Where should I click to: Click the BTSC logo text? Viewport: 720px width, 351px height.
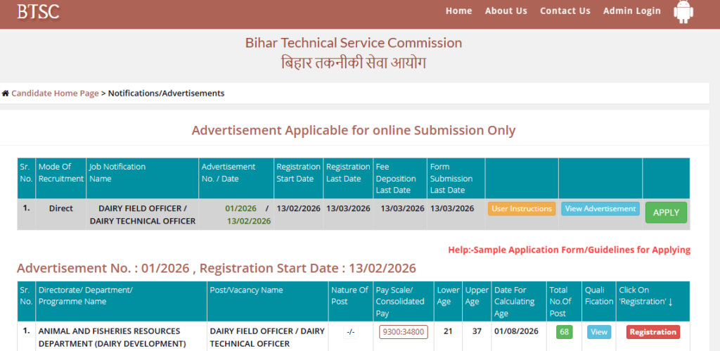coord(38,11)
